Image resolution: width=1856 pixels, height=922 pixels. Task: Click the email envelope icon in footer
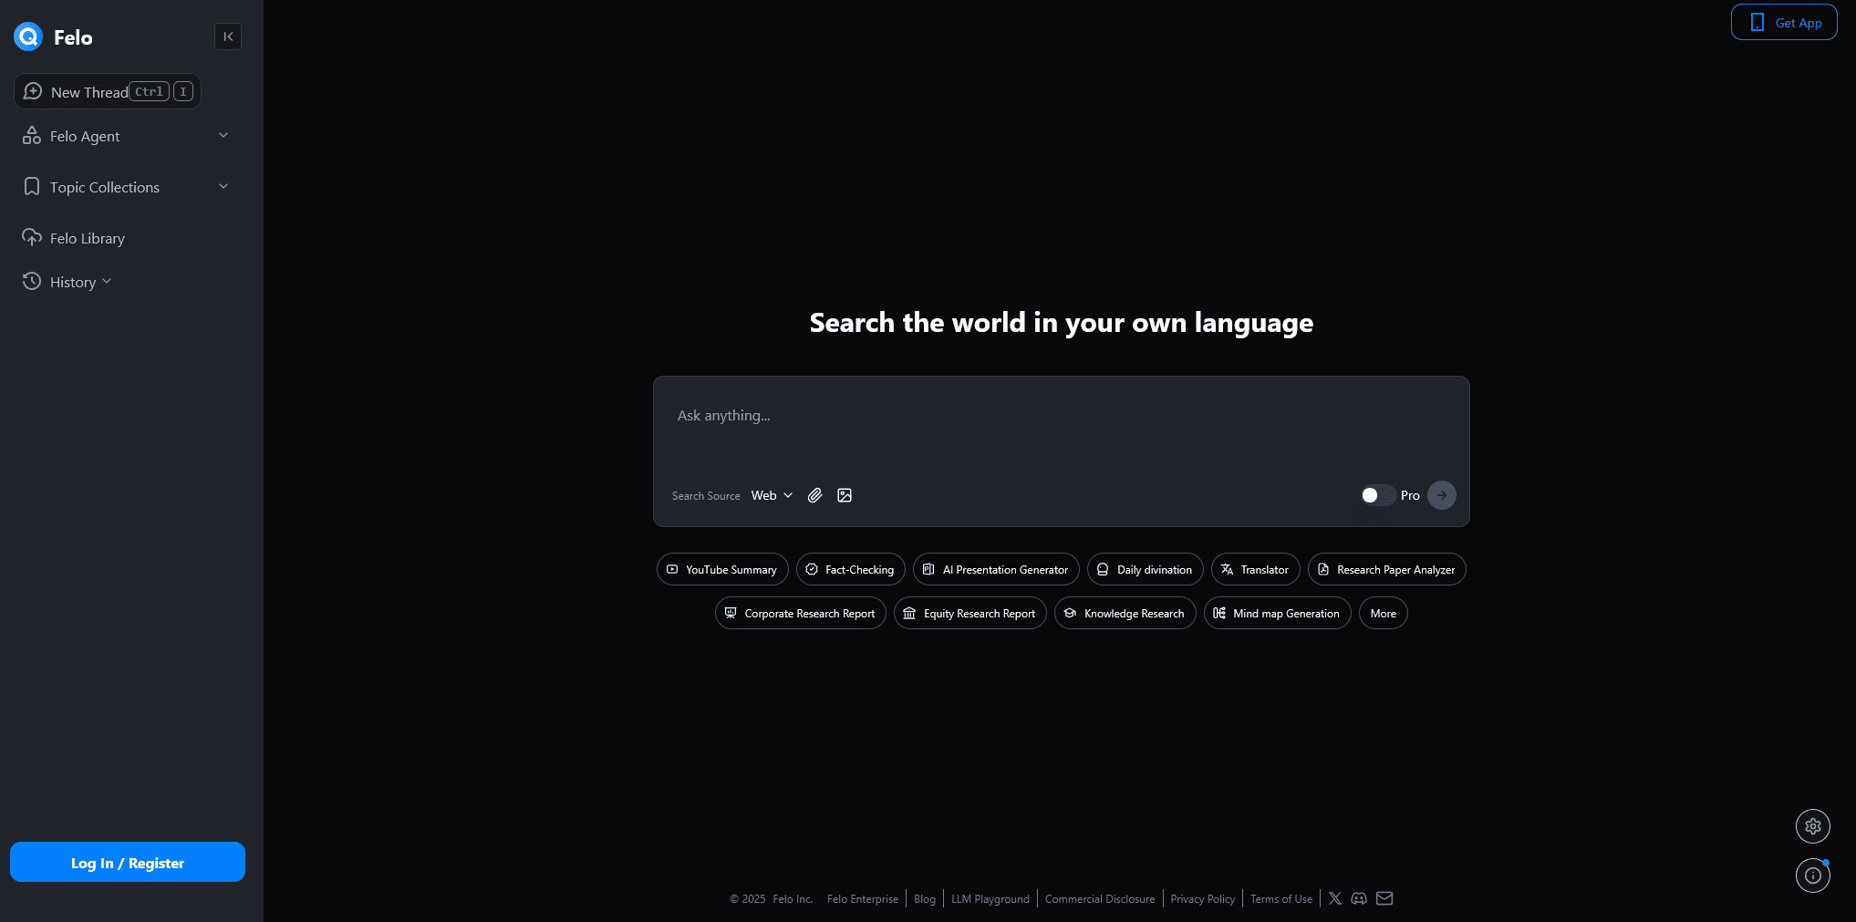pyautogui.click(x=1384, y=898)
